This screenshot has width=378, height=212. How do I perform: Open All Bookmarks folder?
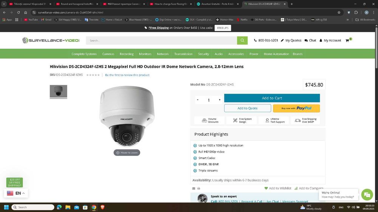tap(366, 20)
